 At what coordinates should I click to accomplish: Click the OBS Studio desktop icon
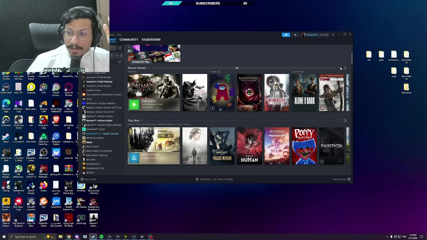(x=44, y=155)
